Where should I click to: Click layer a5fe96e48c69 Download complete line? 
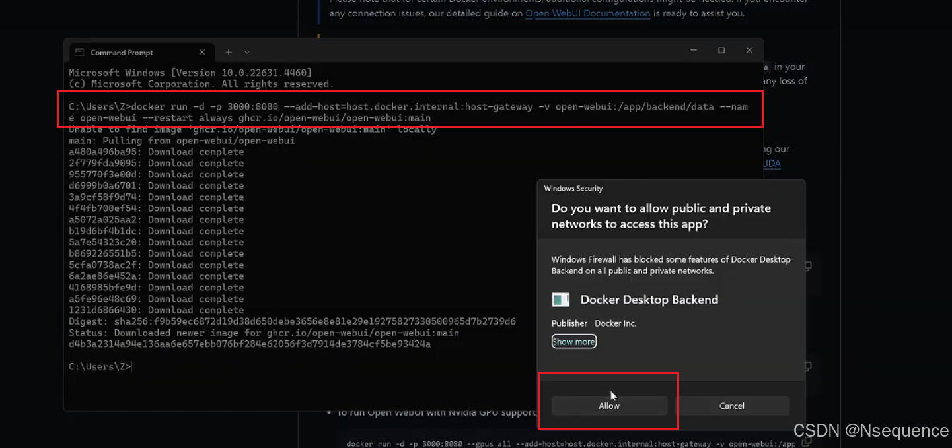point(157,299)
